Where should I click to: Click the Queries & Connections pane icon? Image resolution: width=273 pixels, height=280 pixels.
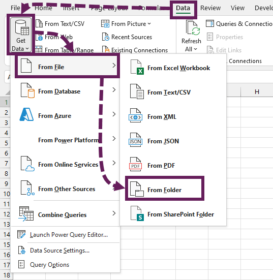[210, 23]
